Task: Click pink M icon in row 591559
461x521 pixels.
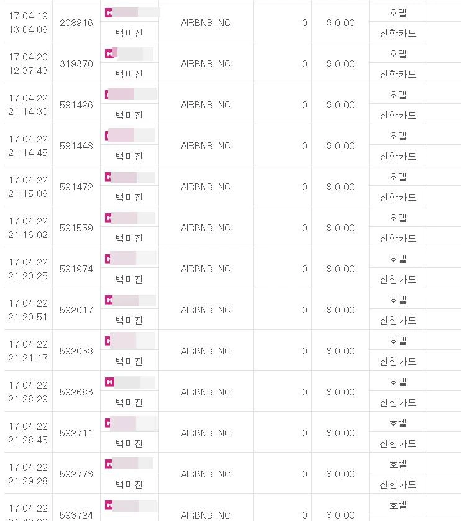Action: point(109,218)
